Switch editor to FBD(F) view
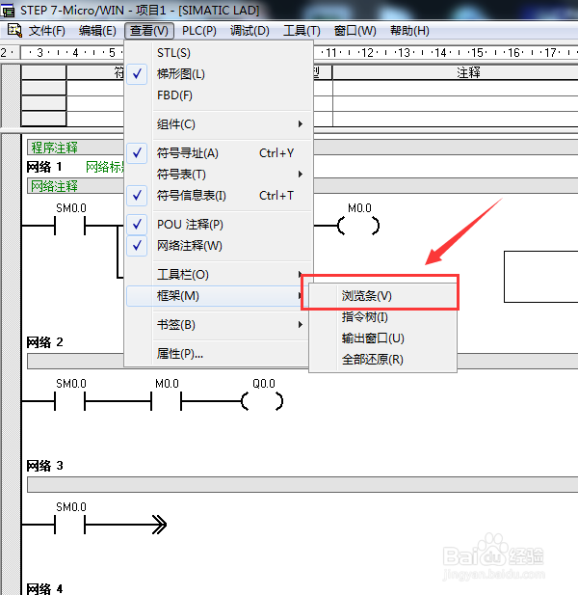Screen dimensions: 578x595 point(219,95)
